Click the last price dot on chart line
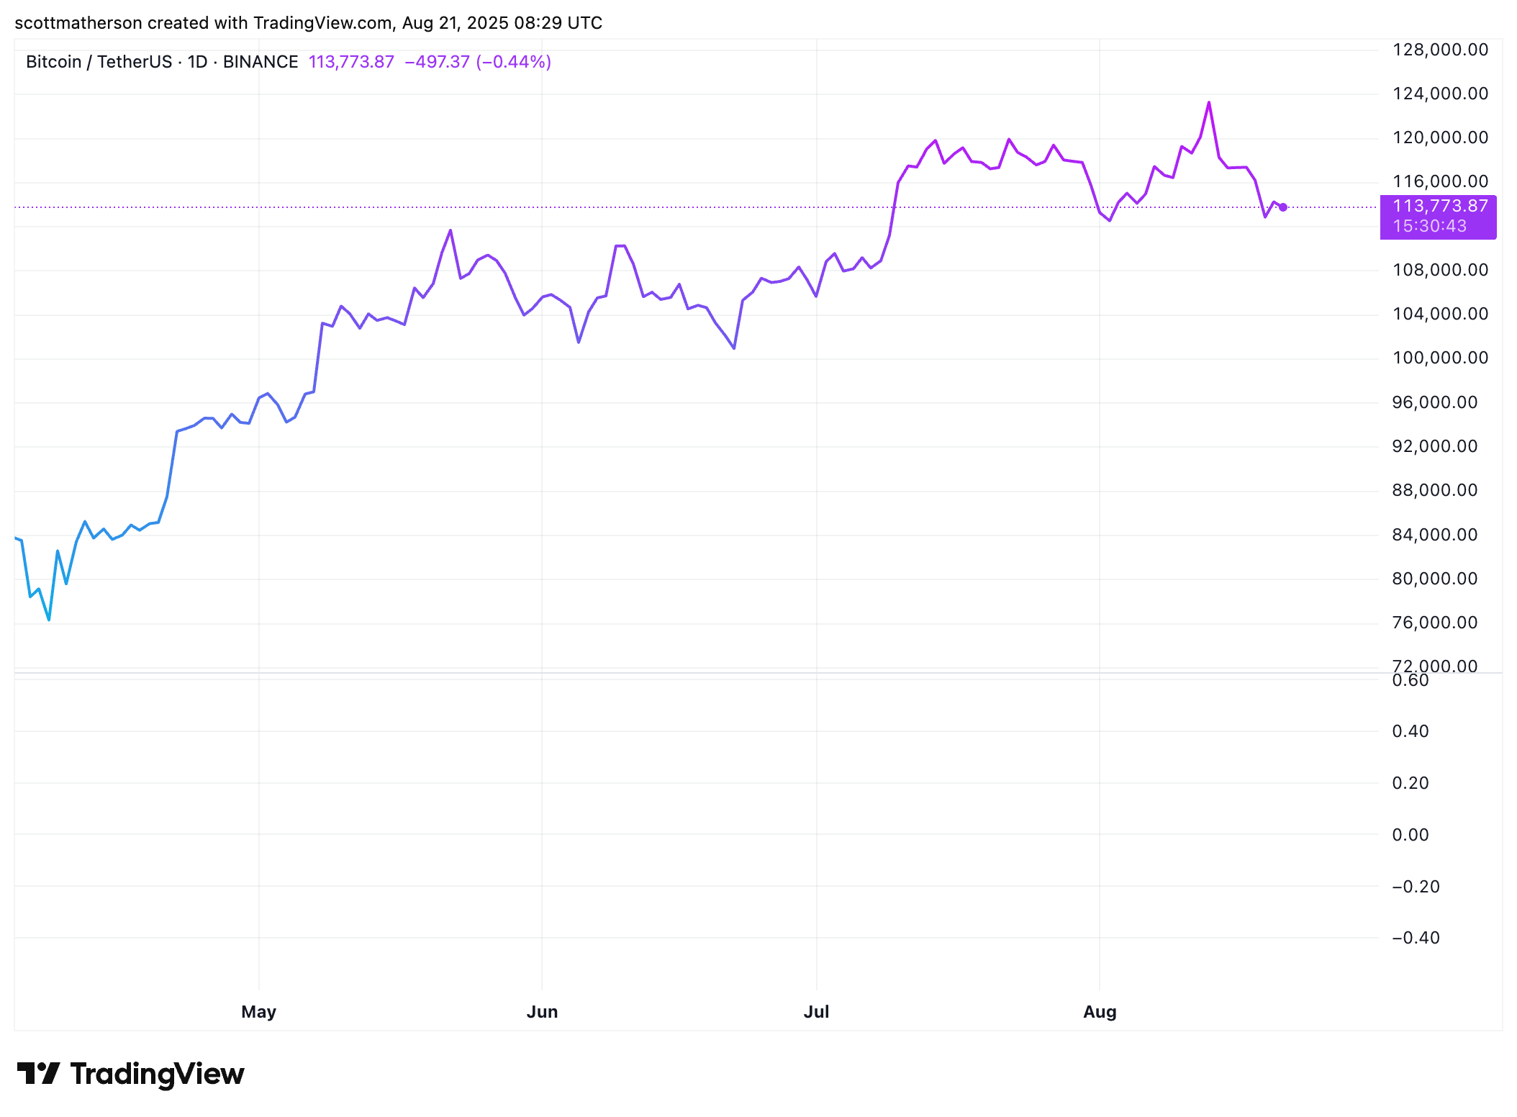 pos(1283,207)
